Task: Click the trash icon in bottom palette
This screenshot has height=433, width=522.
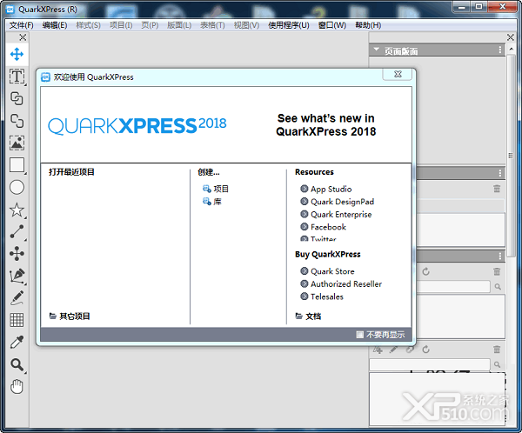Action: pyautogui.click(x=497, y=350)
